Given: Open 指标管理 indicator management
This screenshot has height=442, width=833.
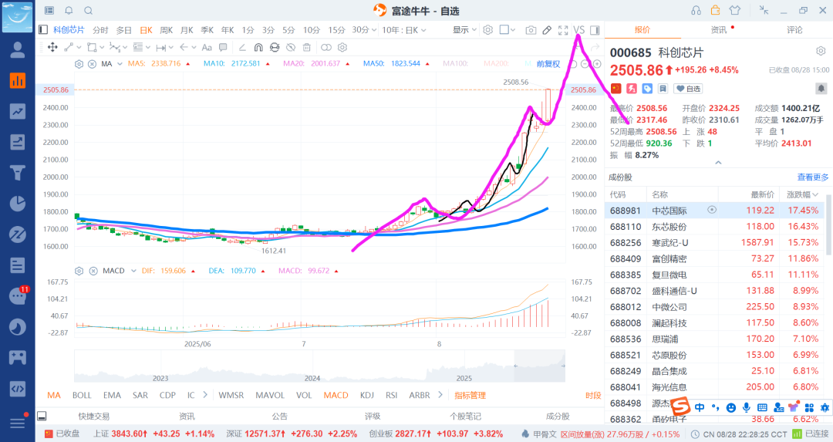Looking at the screenshot, I should (470, 395).
